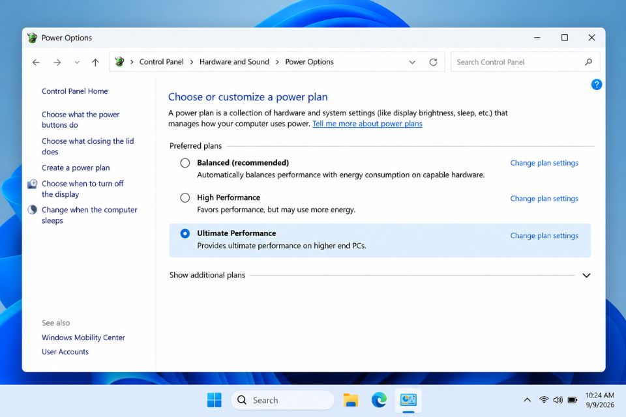The image size is (626, 417).
Task: Open Help with the blue question mark
Action: pyautogui.click(x=597, y=85)
